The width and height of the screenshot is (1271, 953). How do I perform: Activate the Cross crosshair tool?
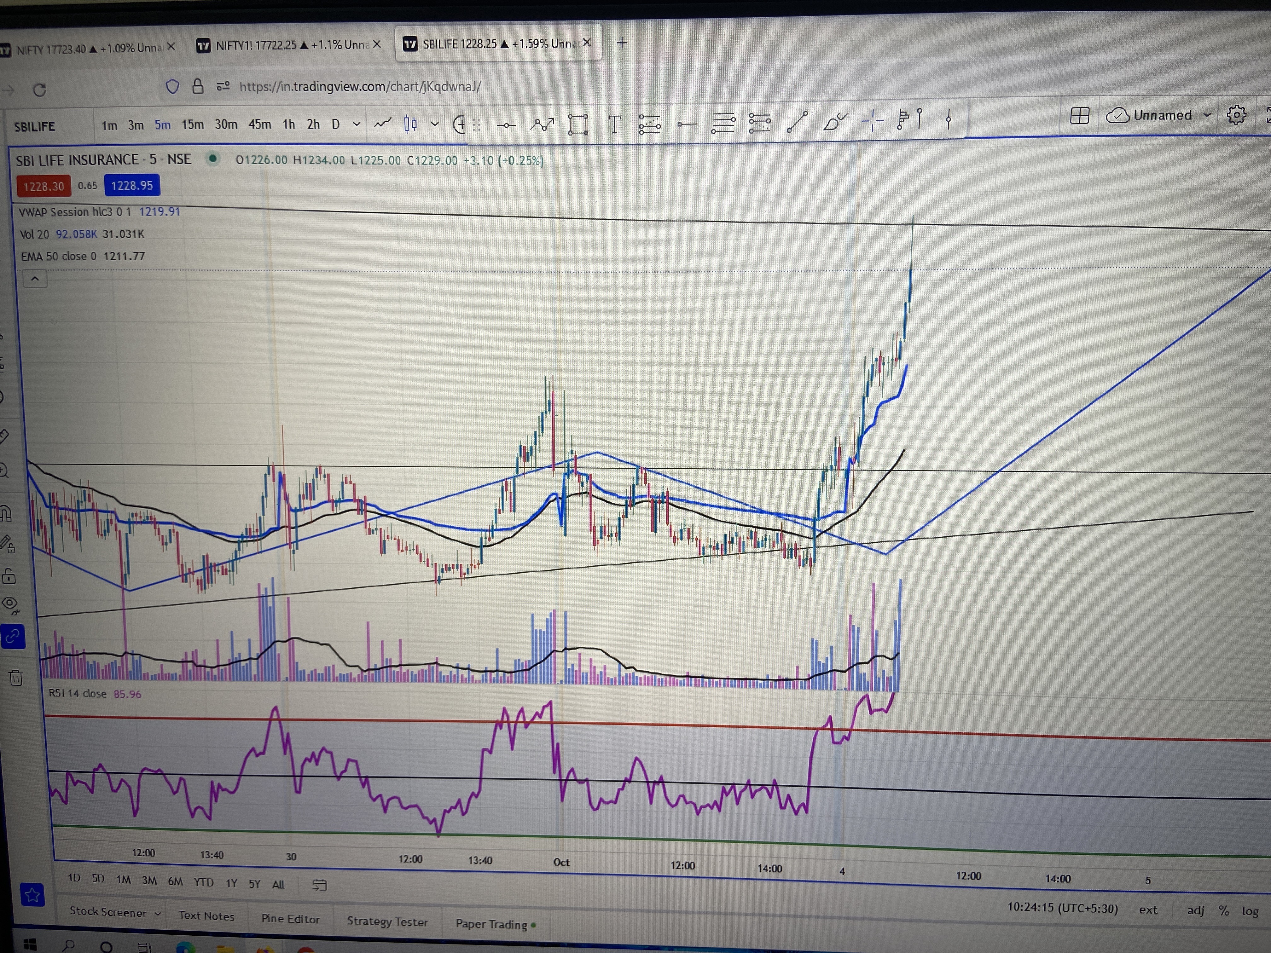pyautogui.click(x=872, y=121)
